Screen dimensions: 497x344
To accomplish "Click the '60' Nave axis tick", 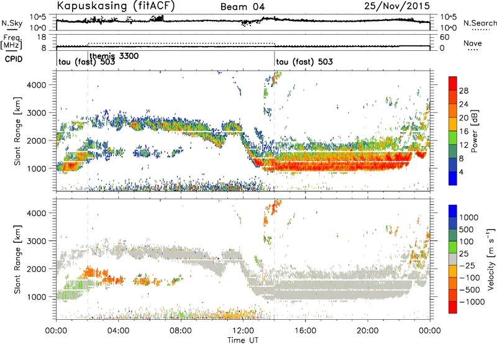I will (x=444, y=37).
